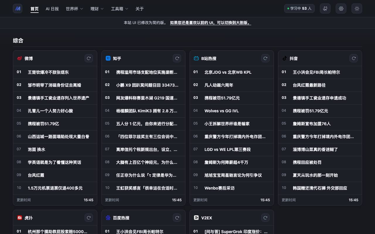Open 微博 item 学英语就是为了看懂这种笑话
375x234 pixels.
[x=55, y=162]
